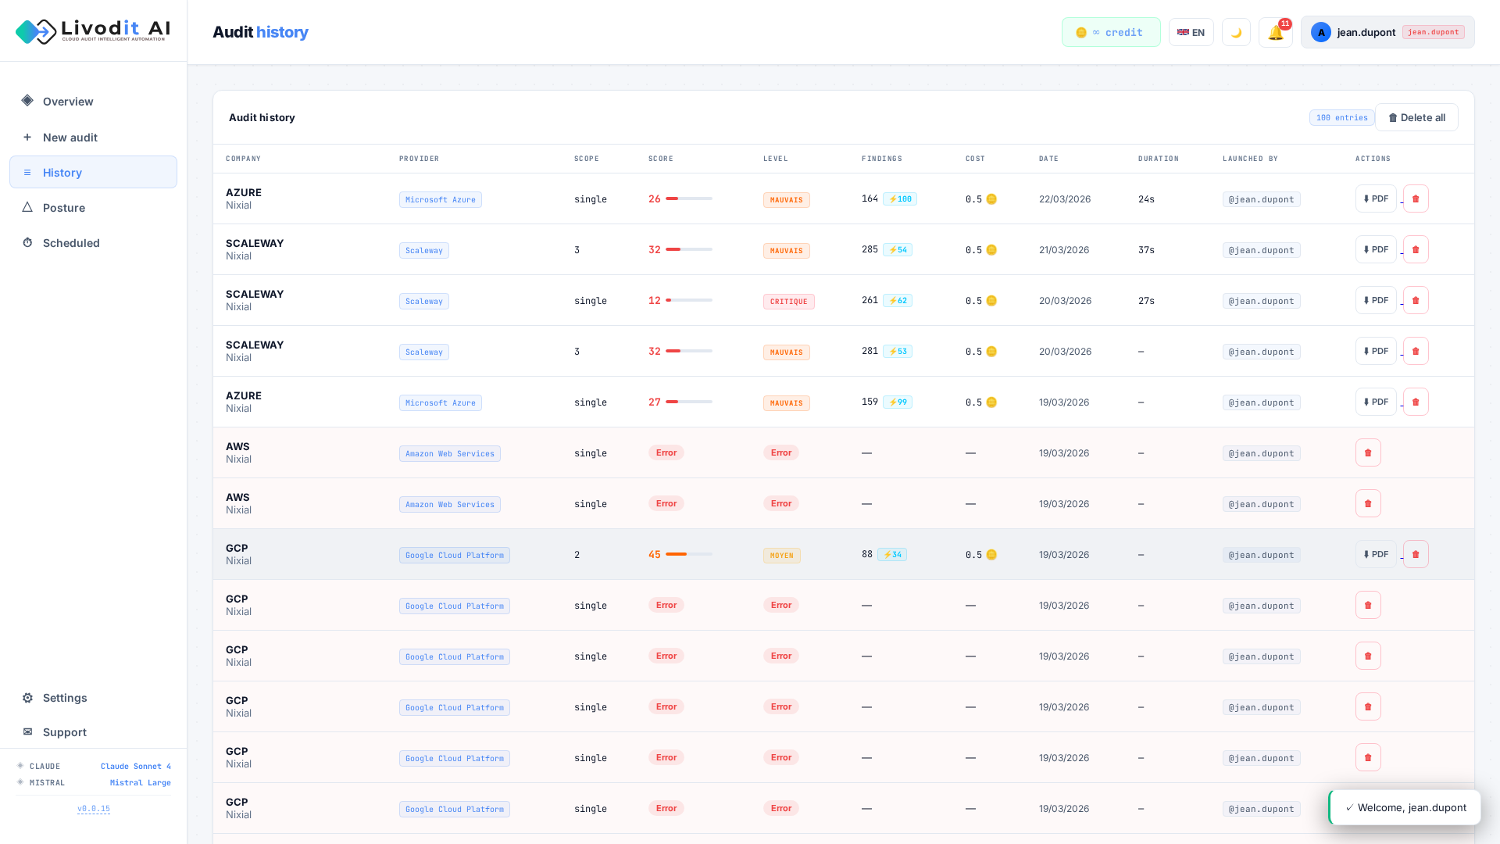The image size is (1500, 844).
Task: Toggle dark mode with the moon icon
Action: pyautogui.click(x=1236, y=33)
